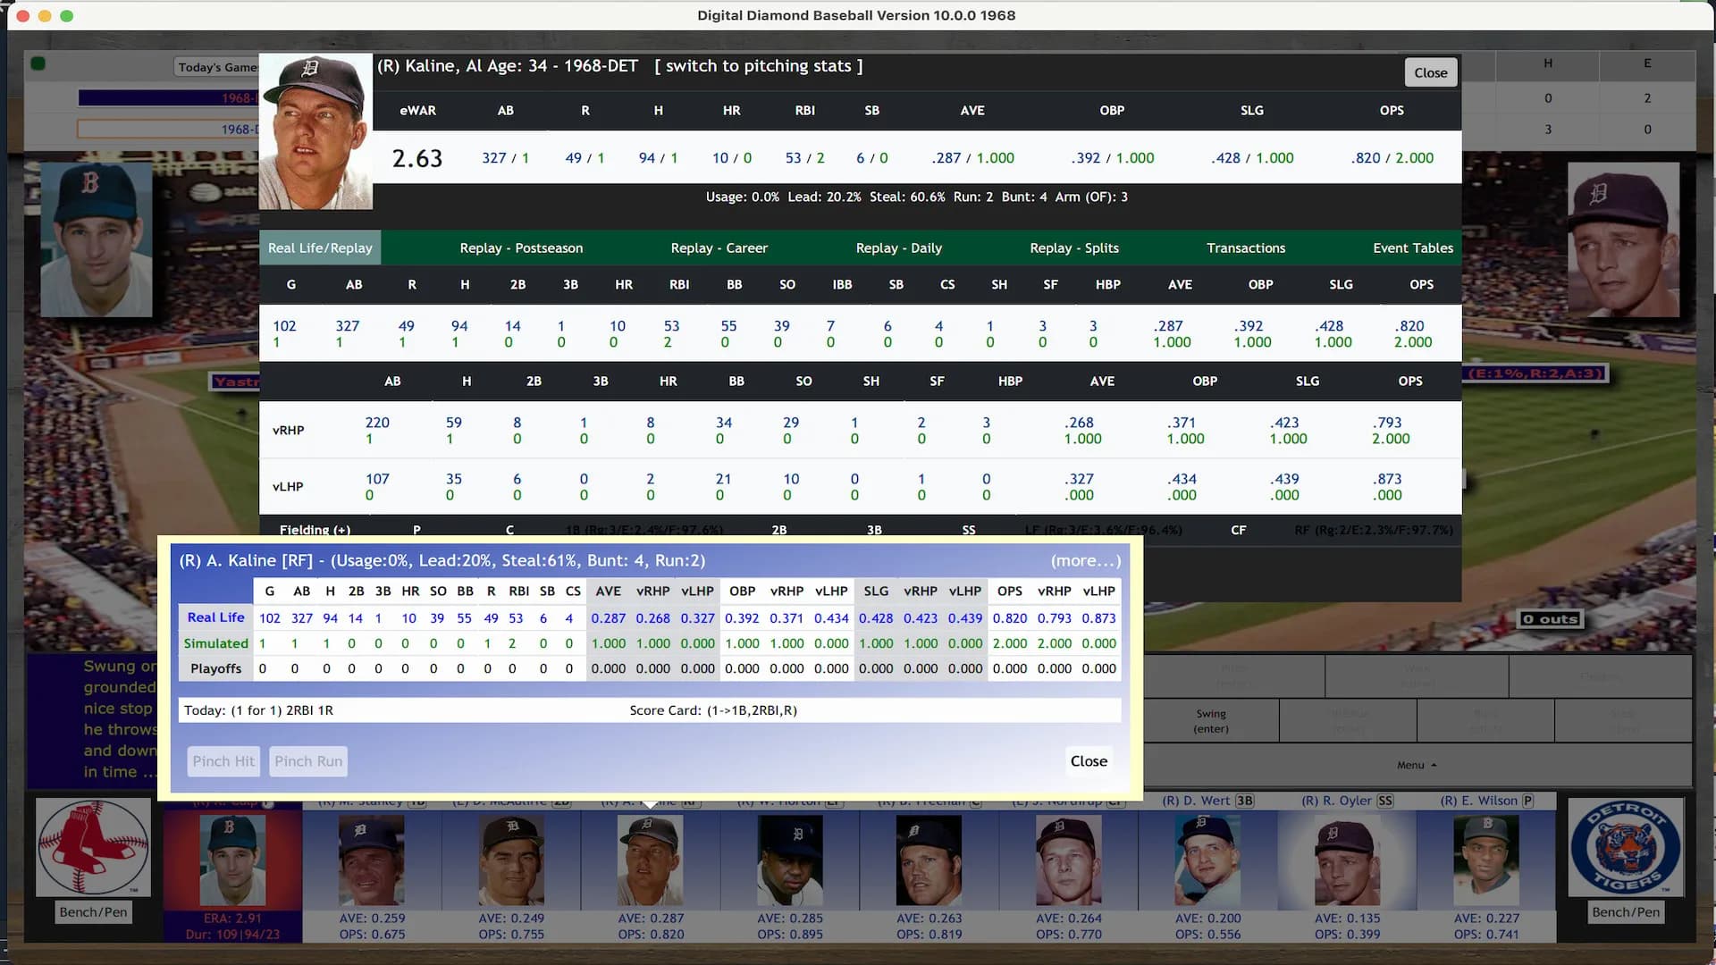1716x965 pixels.
Task: Switch to Replay - Postseason tab
Action: (x=521, y=248)
